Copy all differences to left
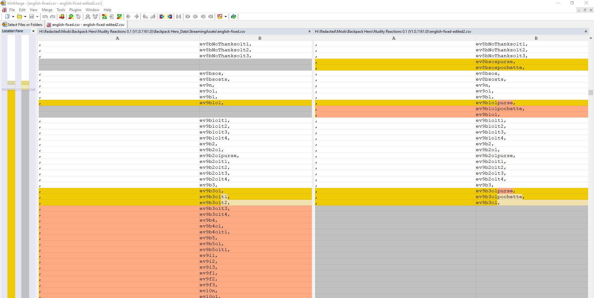The image size is (594, 298). [x=170, y=16]
